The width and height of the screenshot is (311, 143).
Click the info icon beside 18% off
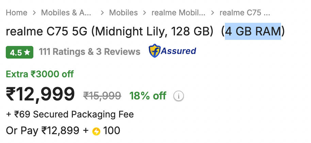(179, 96)
